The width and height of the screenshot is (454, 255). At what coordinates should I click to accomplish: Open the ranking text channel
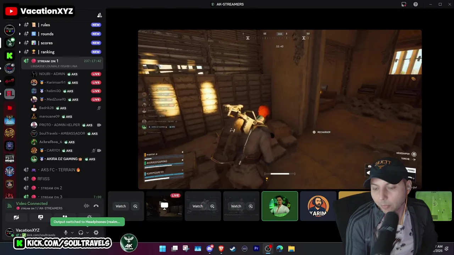(x=62, y=52)
